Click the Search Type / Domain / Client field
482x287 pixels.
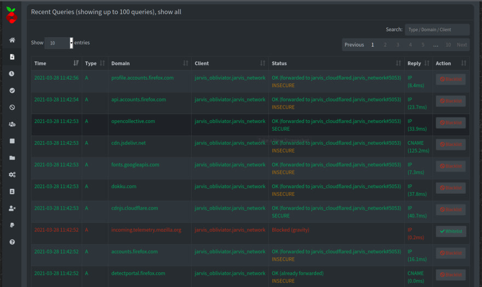pyautogui.click(x=437, y=30)
